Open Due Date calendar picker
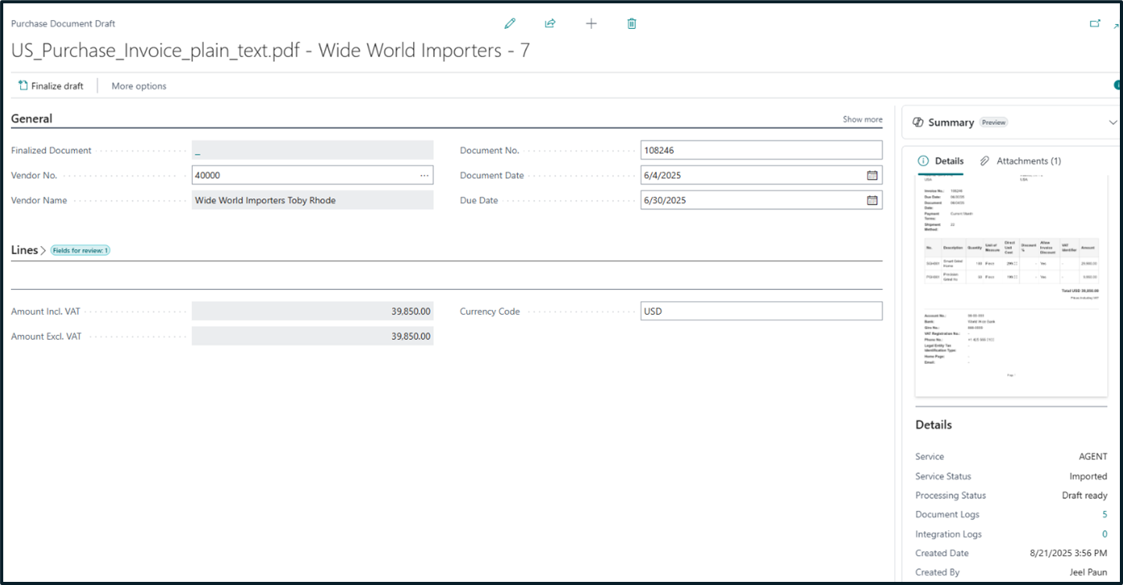Viewport: 1123px width, 585px height. tap(872, 201)
